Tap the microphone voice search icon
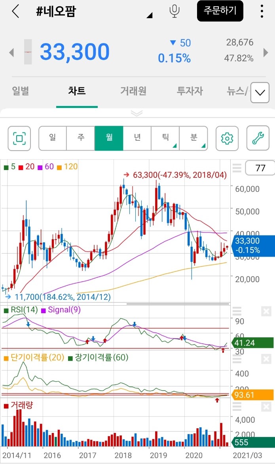The image size is (275, 465). pos(174,11)
